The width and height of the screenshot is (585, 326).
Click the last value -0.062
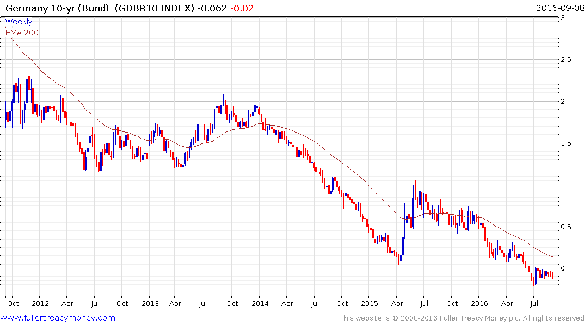(x=212, y=8)
